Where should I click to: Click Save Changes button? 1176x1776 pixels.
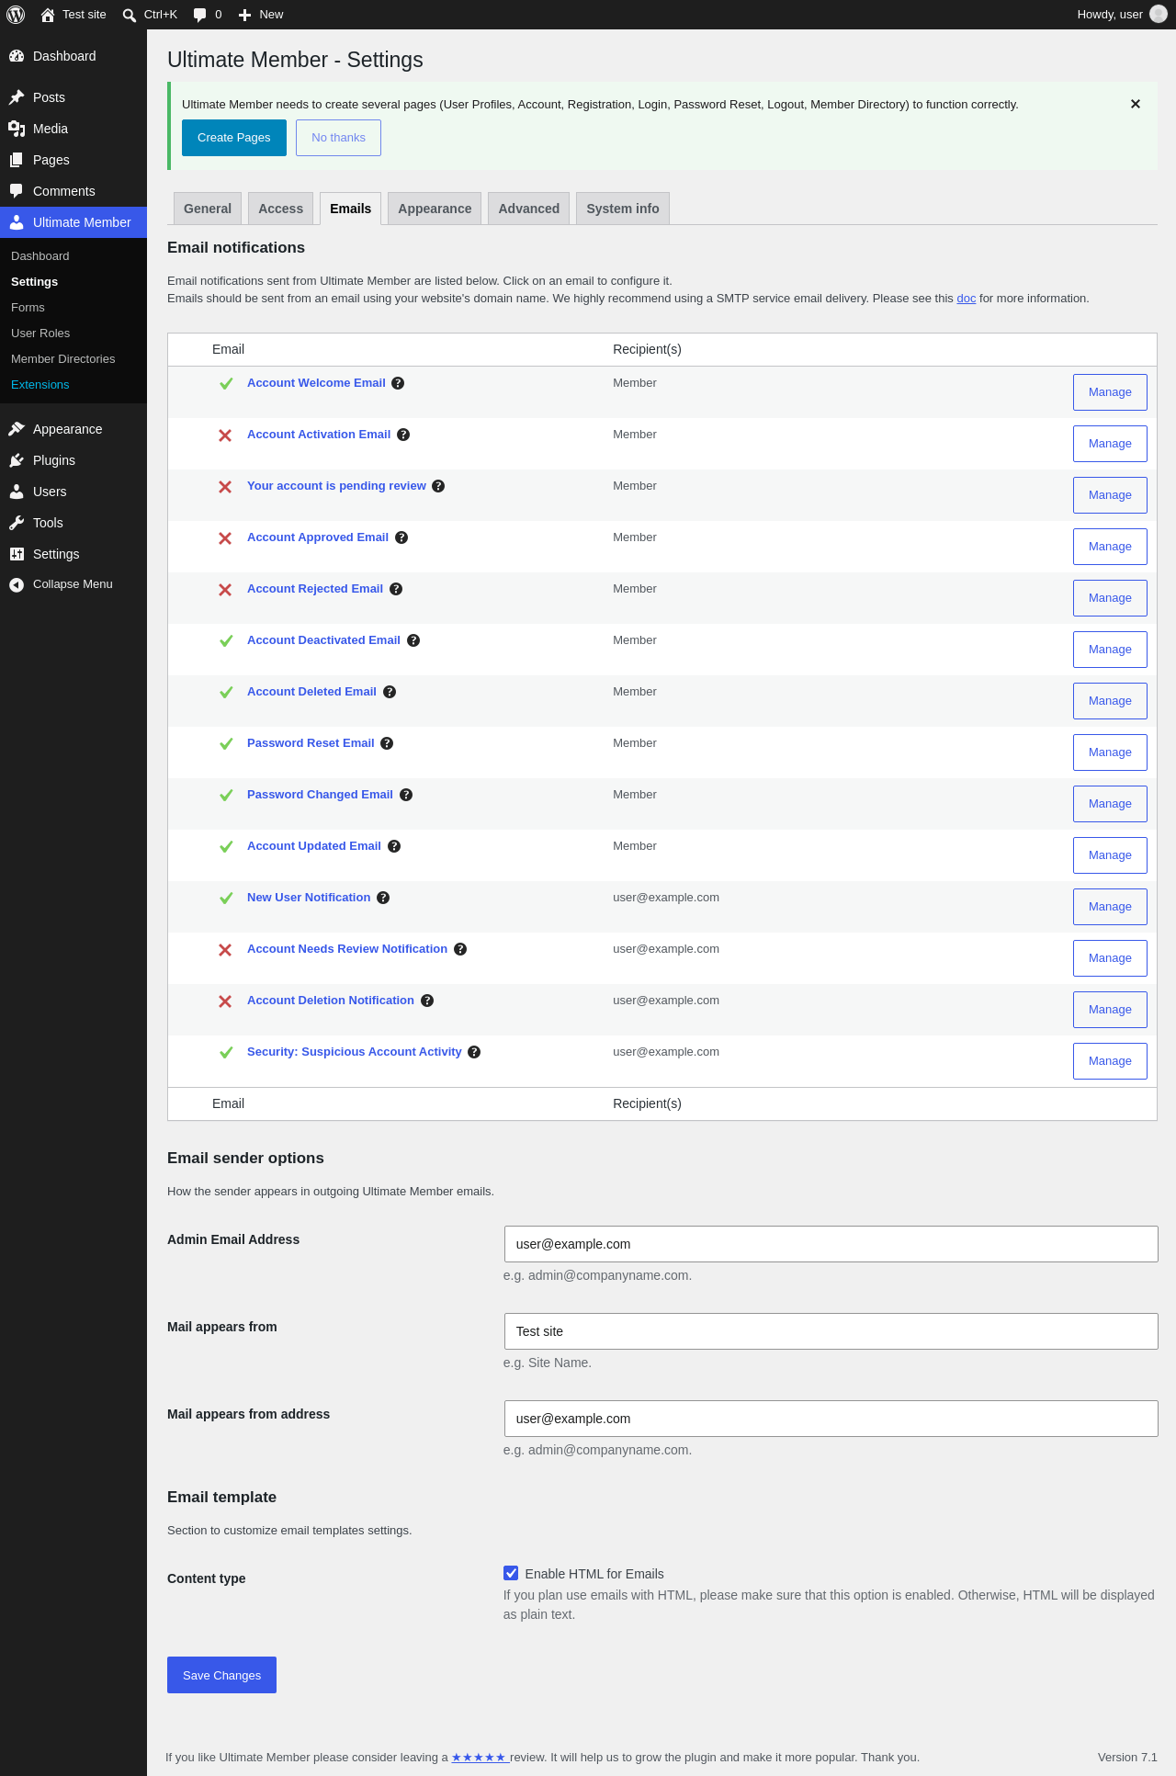point(221,1675)
